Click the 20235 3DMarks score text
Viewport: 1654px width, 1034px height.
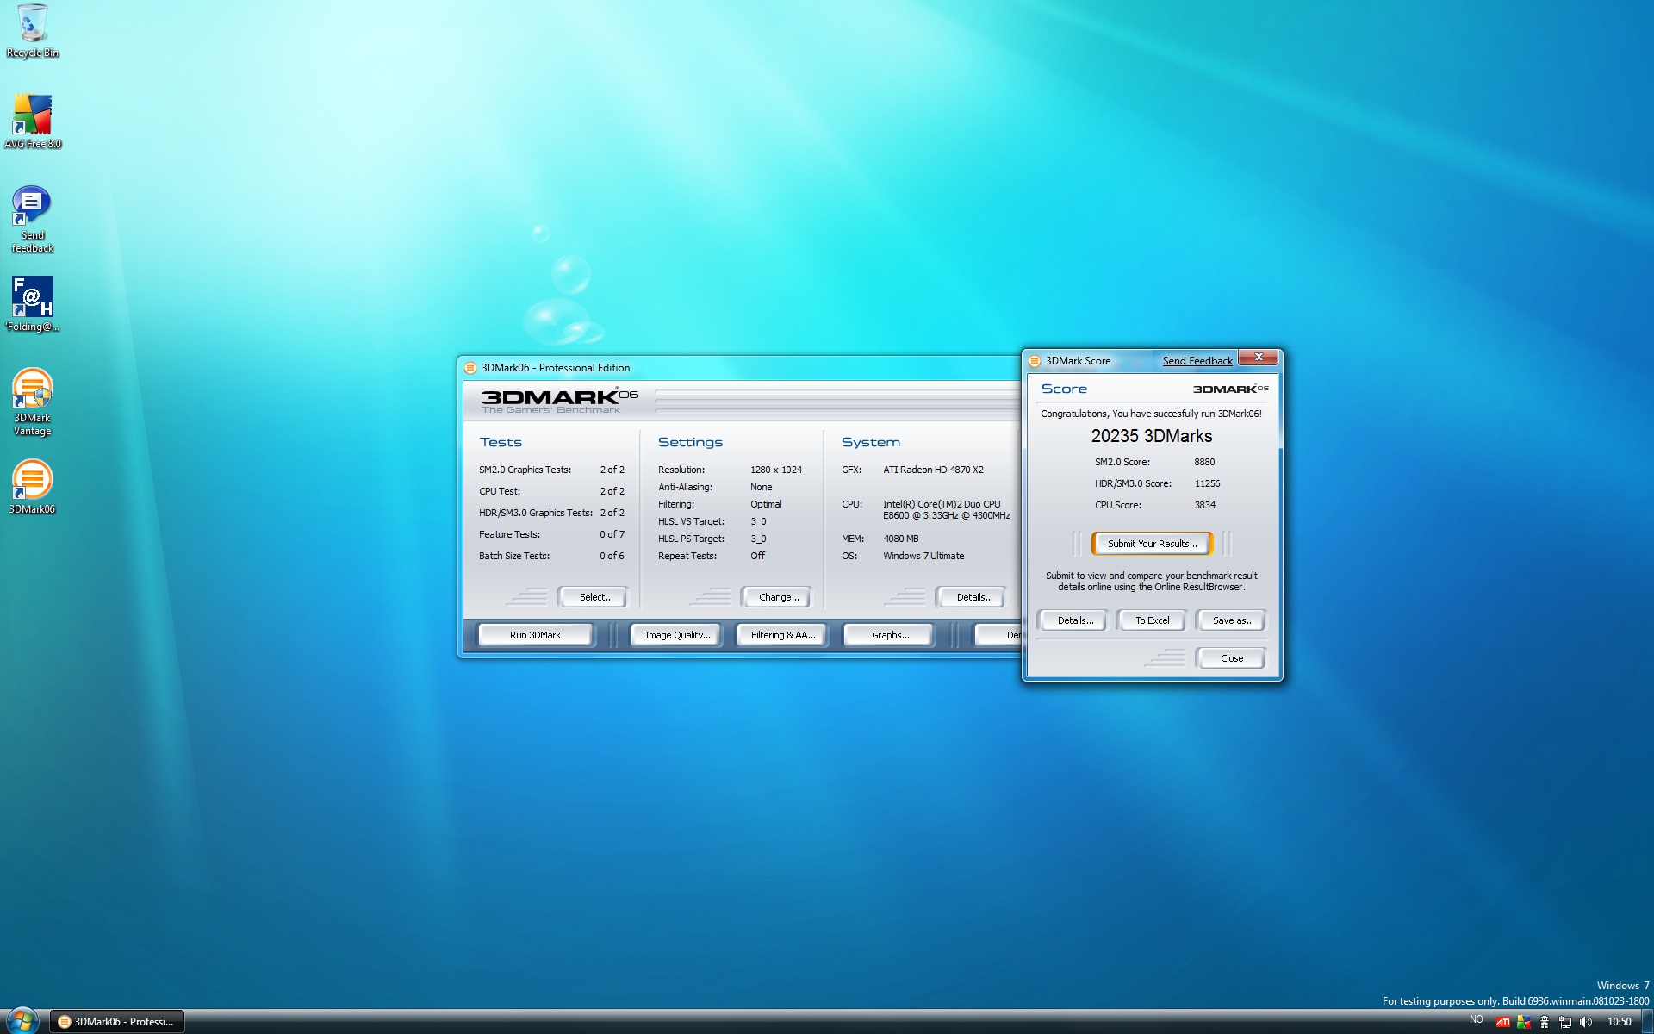pyautogui.click(x=1152, y=436)
